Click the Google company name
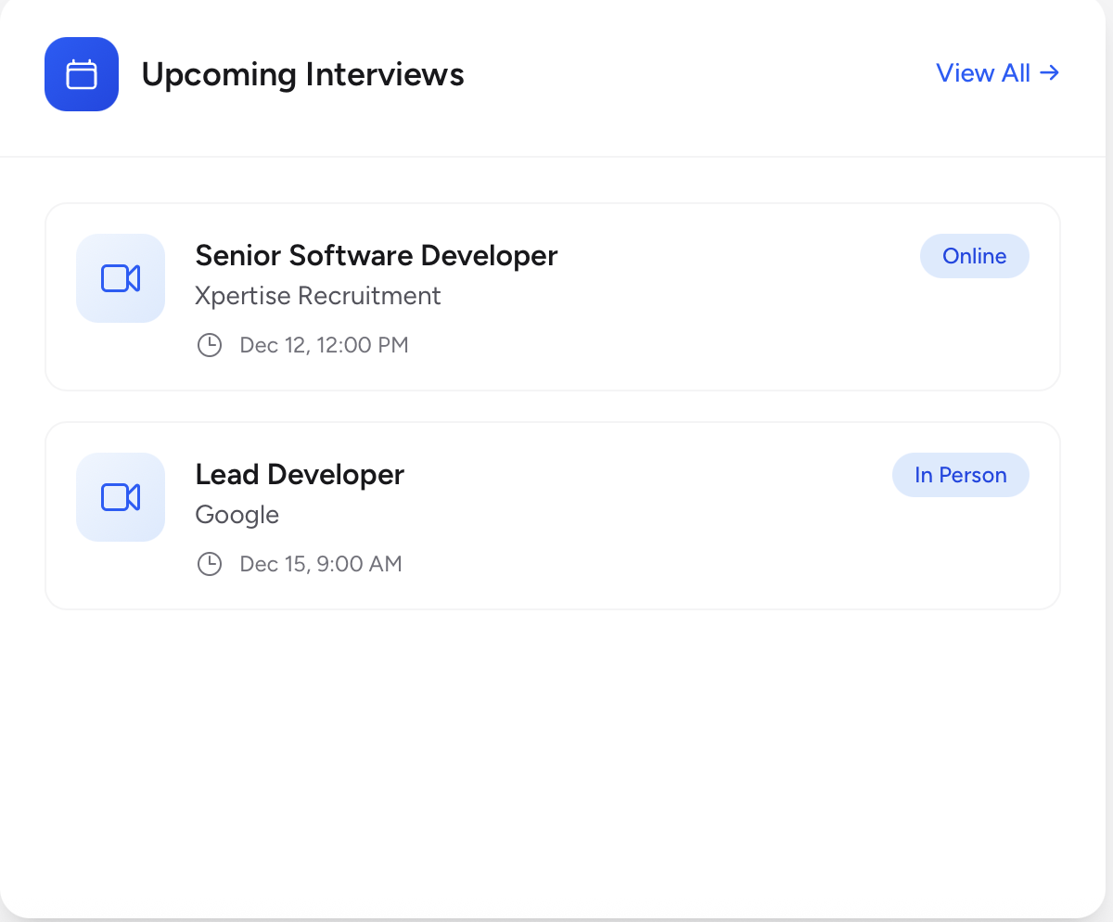Viewport: 1113px width, 922px height. click(237, 515)
